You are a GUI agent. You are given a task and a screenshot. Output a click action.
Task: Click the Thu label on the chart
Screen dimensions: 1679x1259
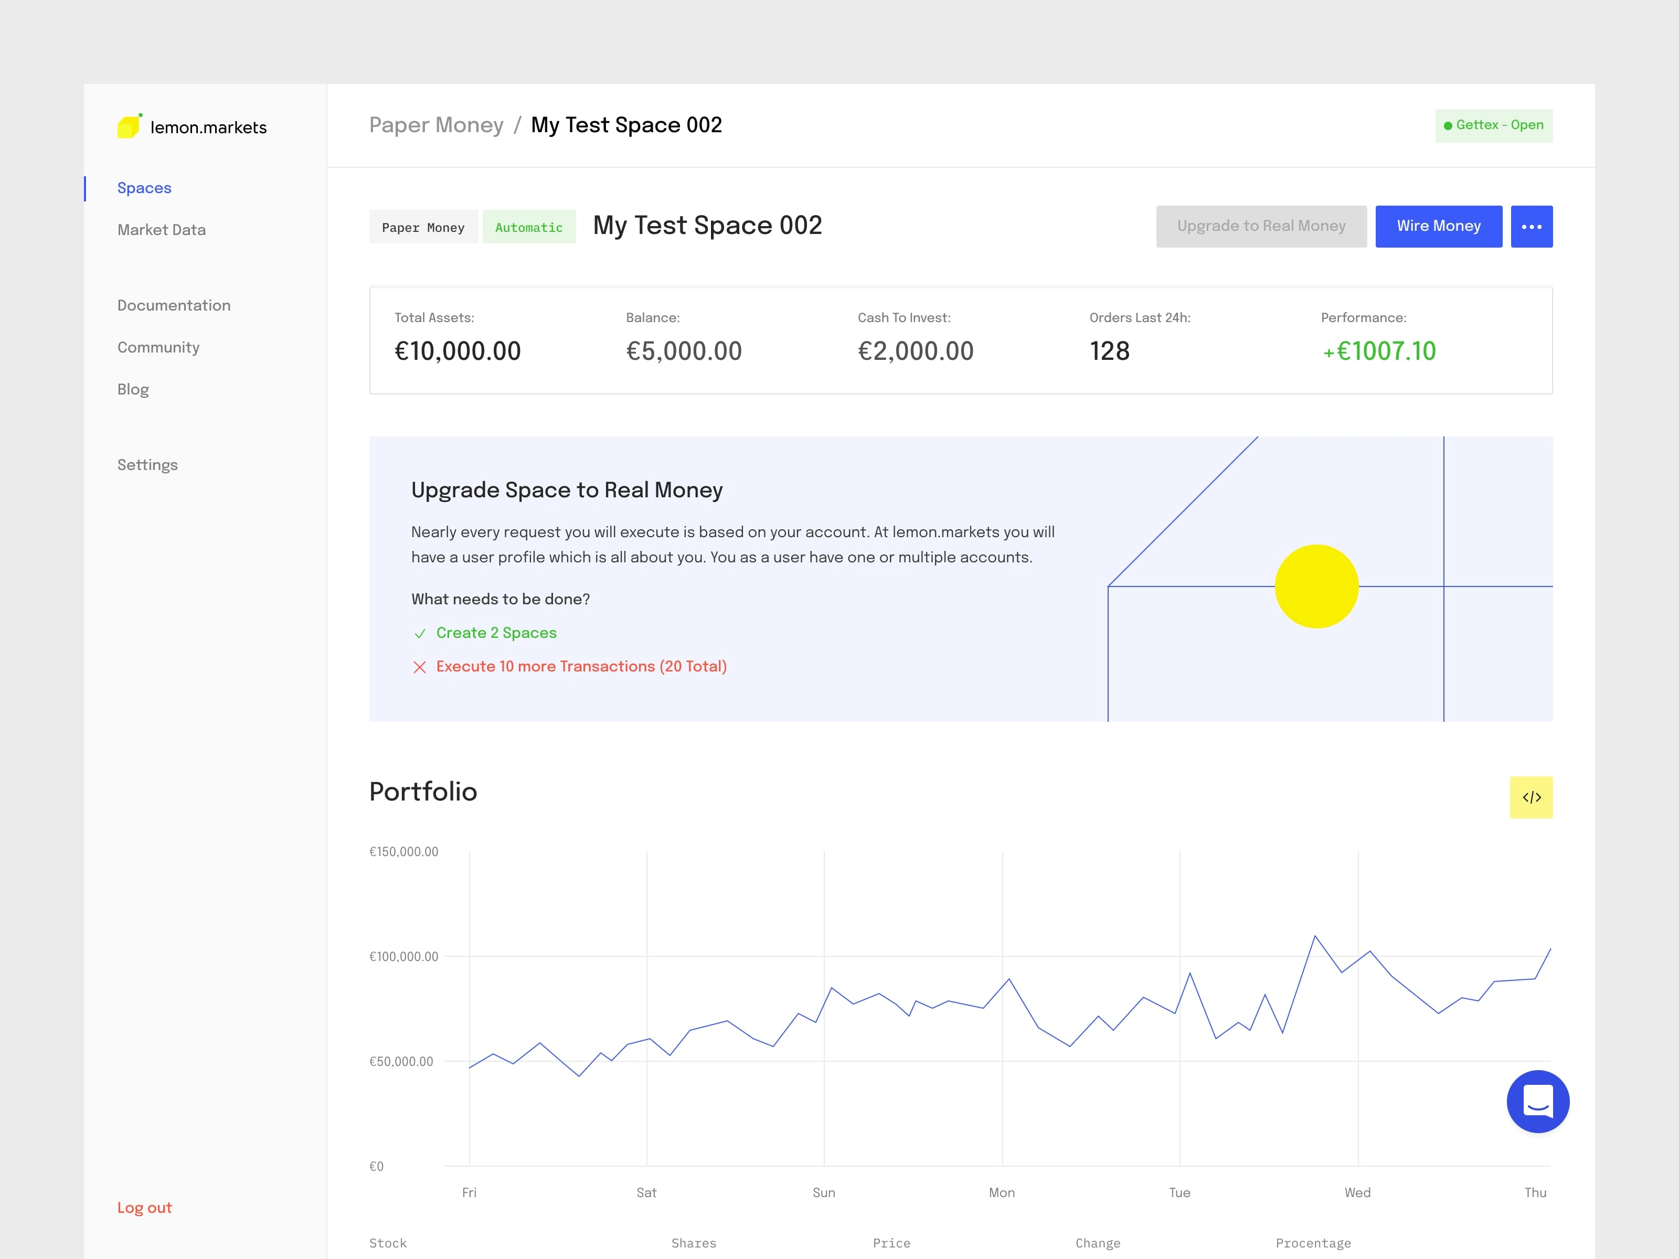click(1535, 1192)
